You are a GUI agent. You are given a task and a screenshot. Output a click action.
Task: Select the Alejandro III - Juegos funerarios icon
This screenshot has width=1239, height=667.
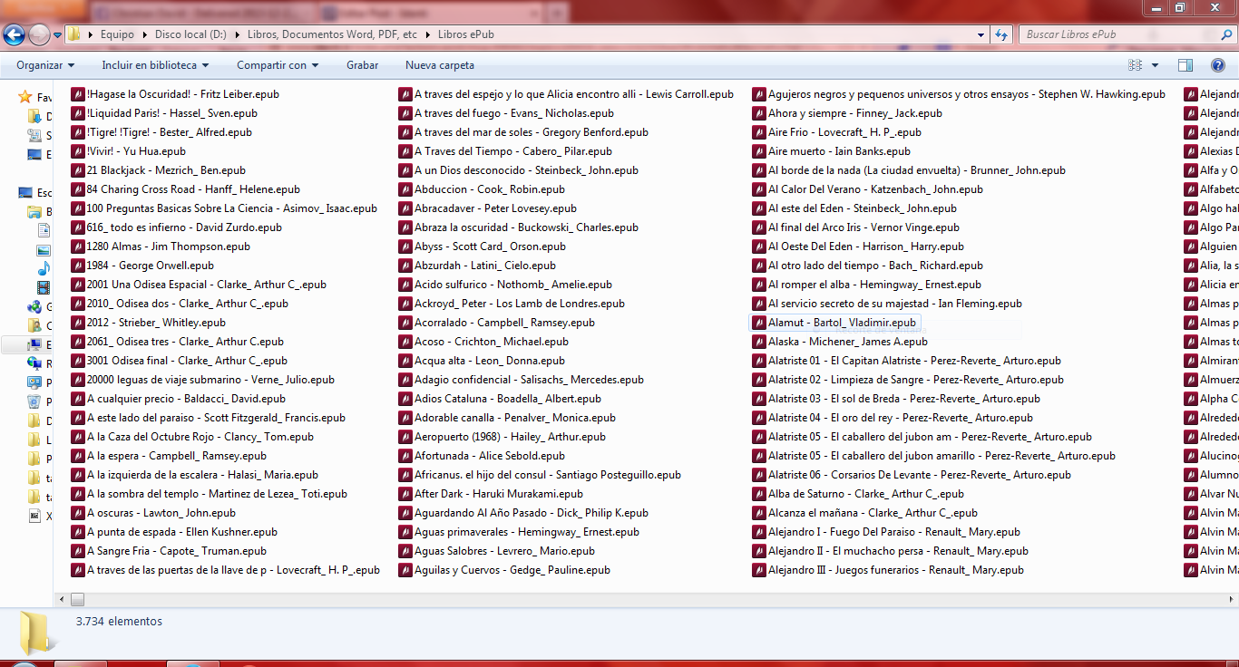tap(759, 570)
